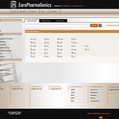Open drug documents starting with G
119x119 pixels.
tap(47, 39)
